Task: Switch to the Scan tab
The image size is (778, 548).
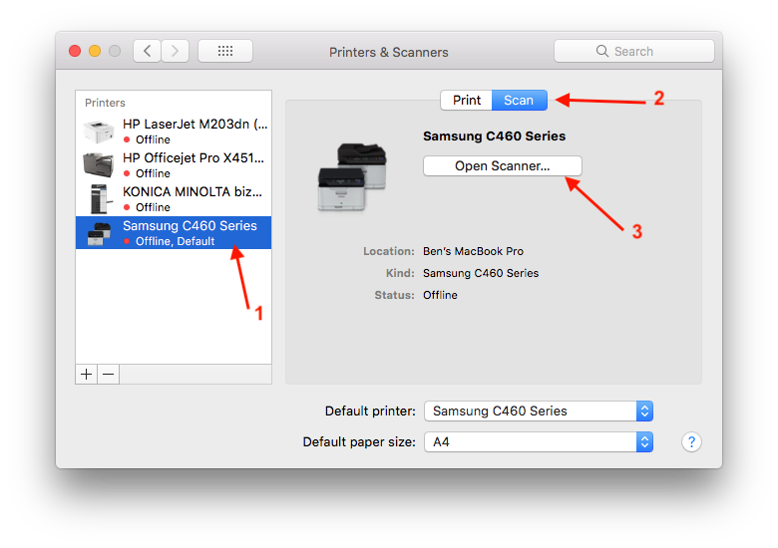Action: pyautogui.click(x=519, y=100)
